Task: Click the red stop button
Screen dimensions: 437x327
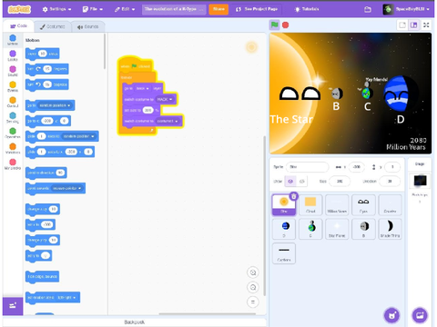Action: [x=286, y=25]
